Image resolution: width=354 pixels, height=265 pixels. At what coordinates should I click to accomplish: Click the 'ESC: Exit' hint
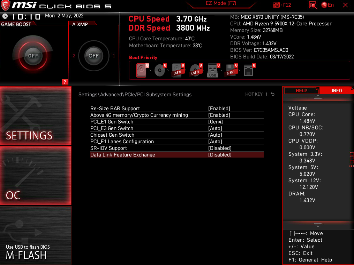(x=300, y=253)
